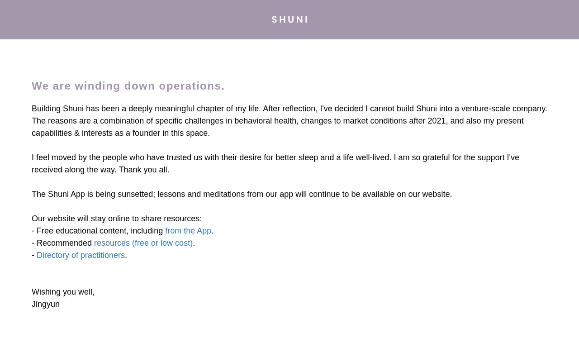The height and width of the screenshot is (362, 579).
Task: Click the "Jingyun" signature name
Action: coord(46,304)
